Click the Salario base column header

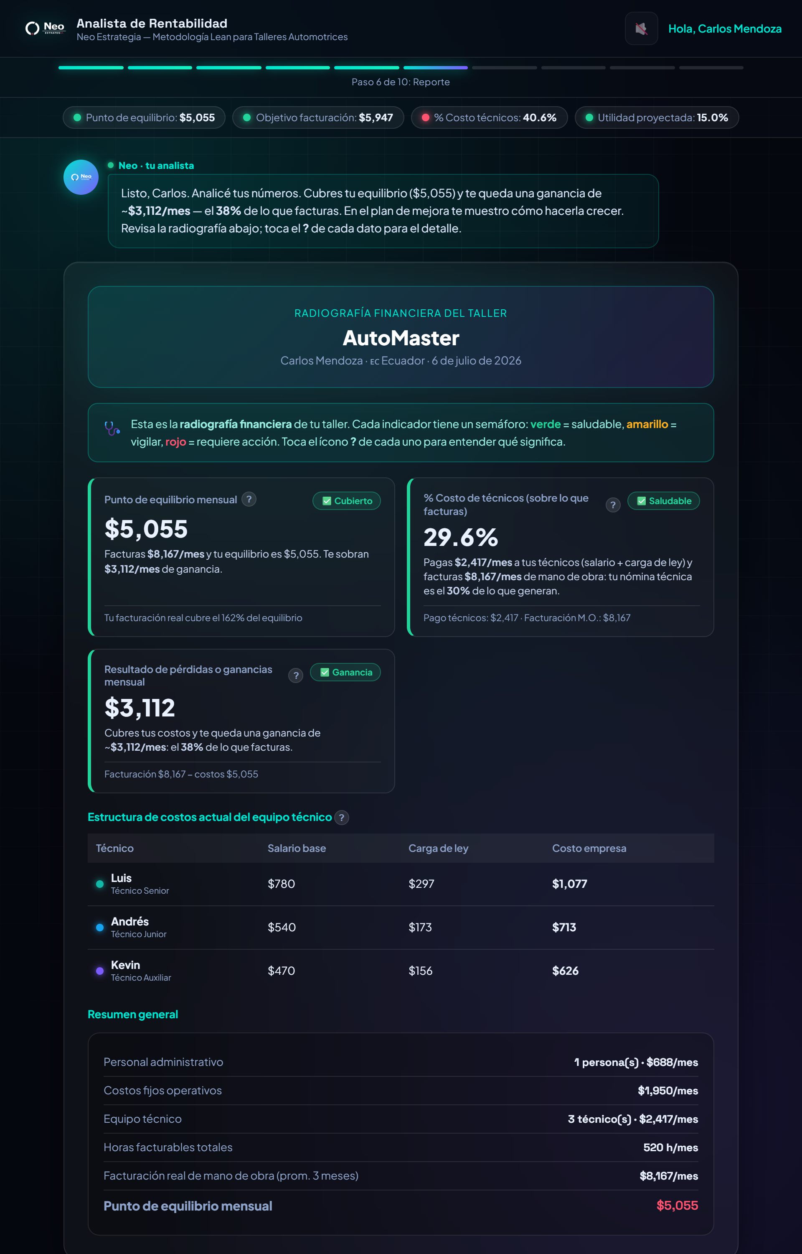click(x=296, y=848)
